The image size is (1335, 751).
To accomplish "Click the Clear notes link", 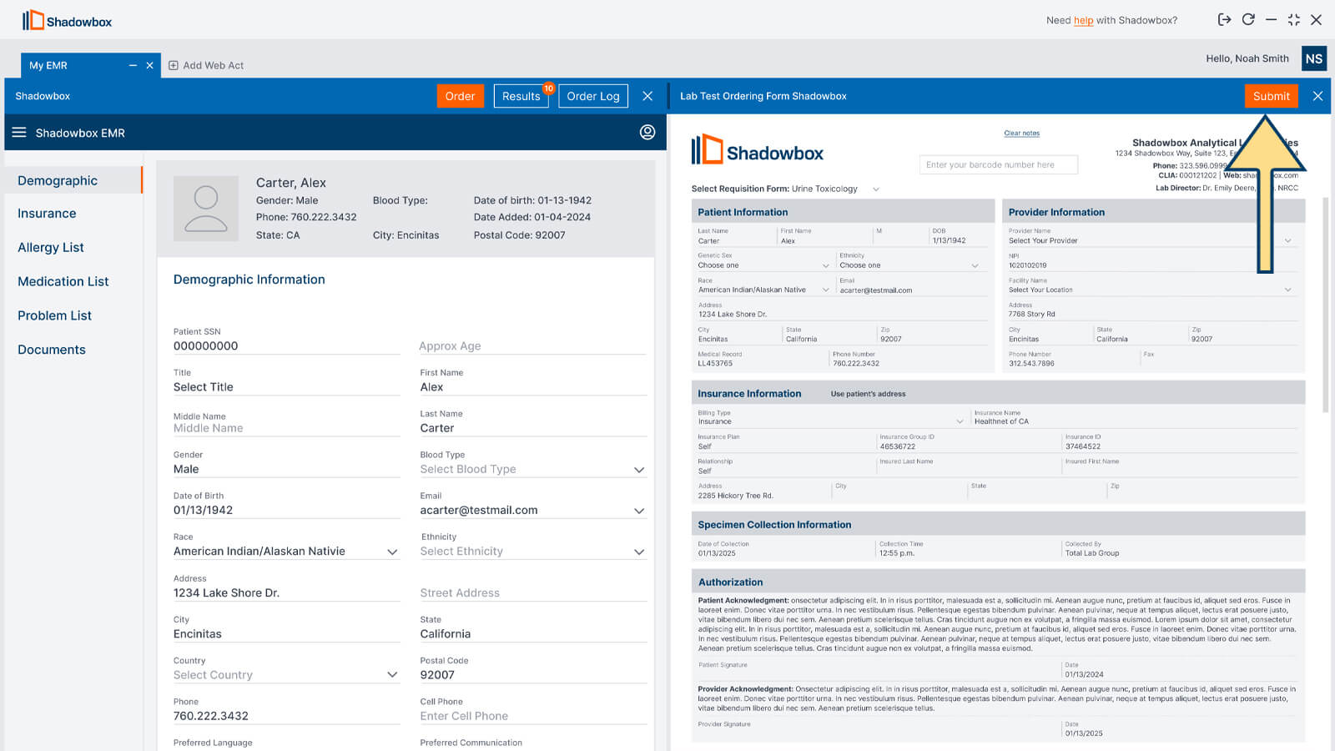I will 1021,134.
